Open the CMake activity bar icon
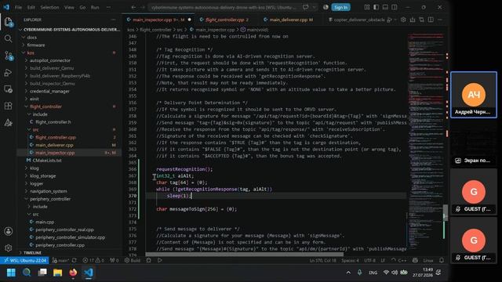 click(x=9, y=123)
